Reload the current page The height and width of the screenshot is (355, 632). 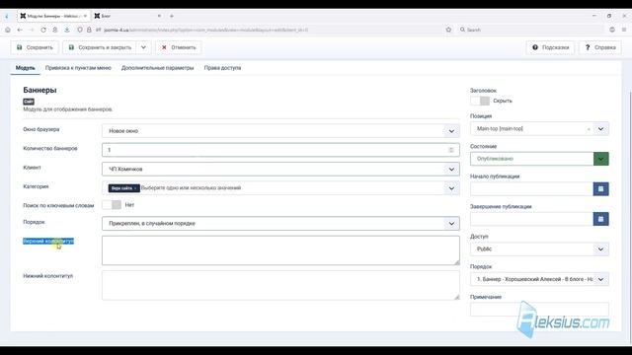click(43, 30)
